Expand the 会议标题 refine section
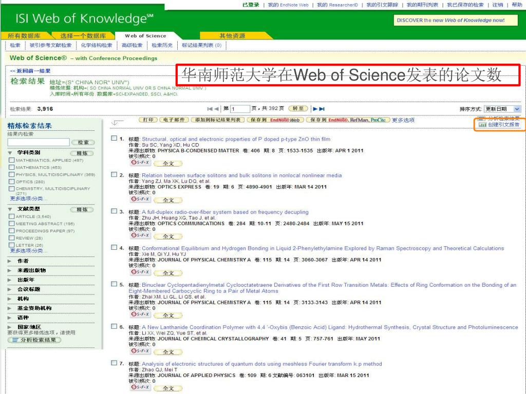The width and height of the screenshot is (526, 394). tap(10, 289)
